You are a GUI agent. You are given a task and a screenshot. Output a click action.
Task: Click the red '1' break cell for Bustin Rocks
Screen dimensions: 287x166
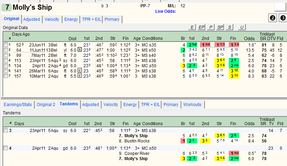tap(183, 141)
